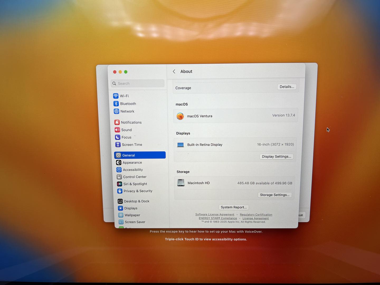Go back using the chevron arrow
The image size is (380, 285).
(x=174, y=72)
